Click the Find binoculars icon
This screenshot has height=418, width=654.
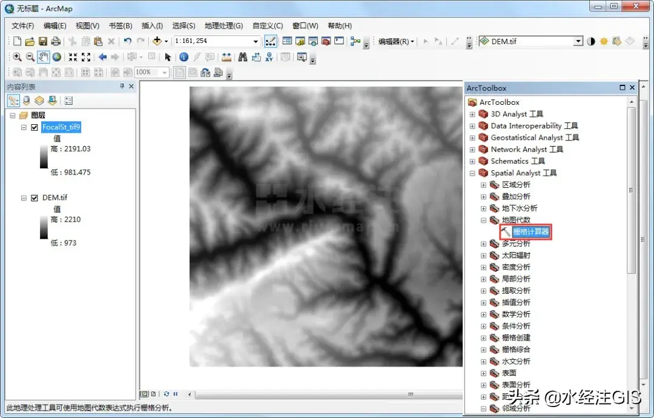pos(242,57)
